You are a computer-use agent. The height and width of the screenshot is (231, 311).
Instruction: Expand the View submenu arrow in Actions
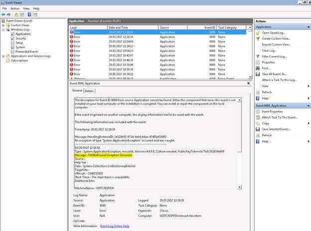[309, 86]
